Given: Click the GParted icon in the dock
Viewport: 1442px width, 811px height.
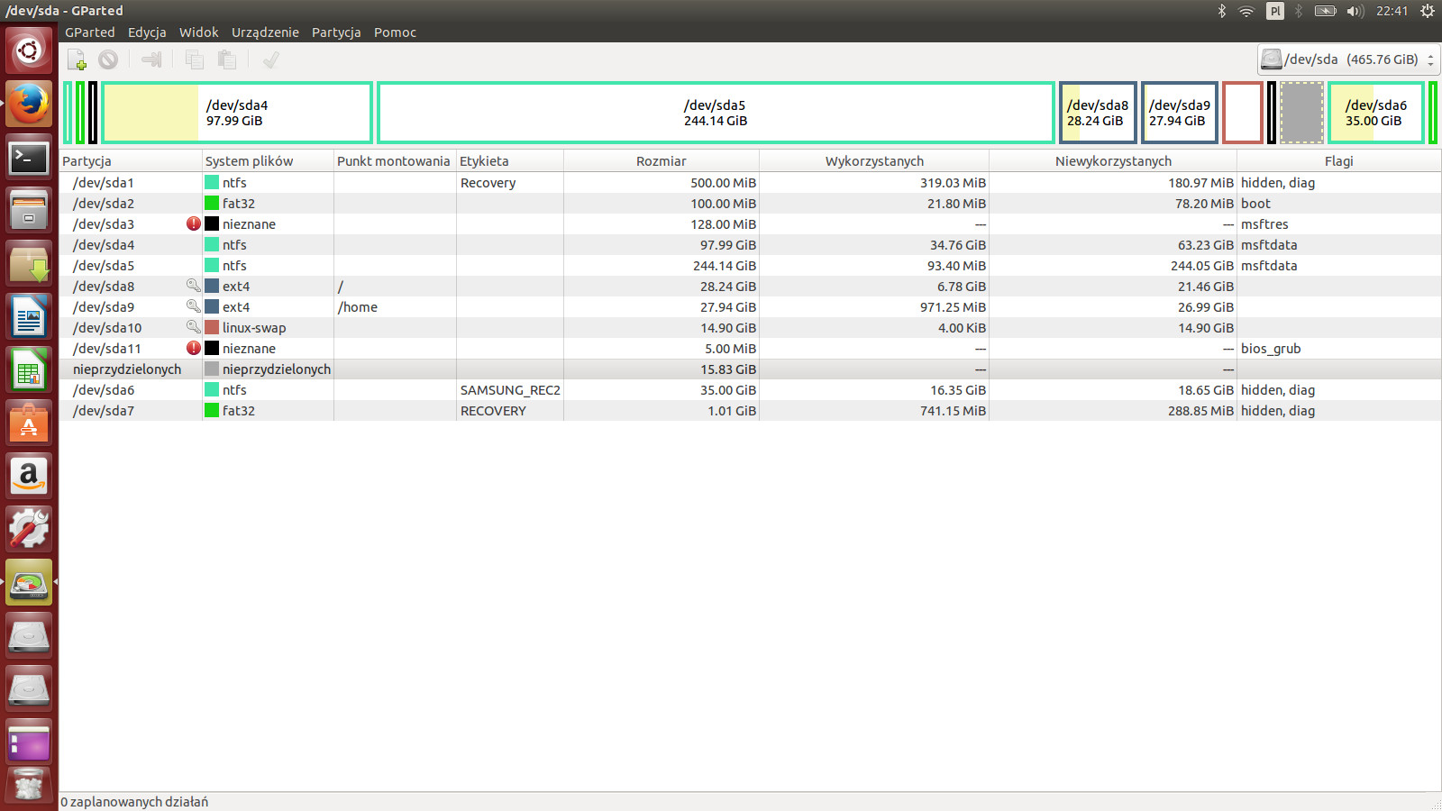Looking at the screenshot, I should pos(29,582).
